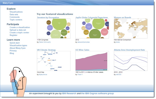Visit author Elaine Schwartz's profile link
Viewport: 156px width, 99px height.
pyautogui.click(x=45, y=42)
